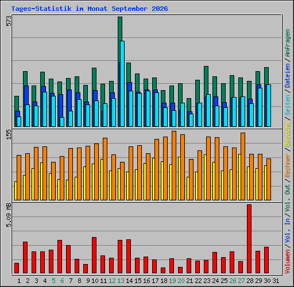Click the 'Seiten' legend label
Screen dimensions: 294x287
coord(288,105)
